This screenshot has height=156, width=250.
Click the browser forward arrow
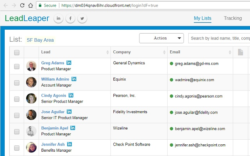tap(14, 5)
